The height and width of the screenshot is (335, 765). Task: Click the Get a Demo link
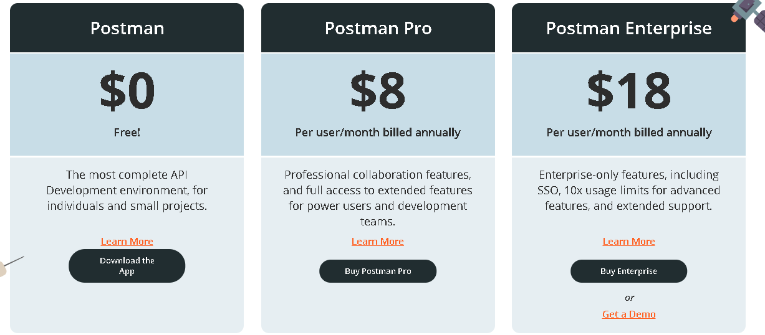(x=628, y=314)
